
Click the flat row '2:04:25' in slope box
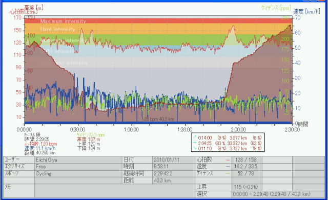click(228, 143)
